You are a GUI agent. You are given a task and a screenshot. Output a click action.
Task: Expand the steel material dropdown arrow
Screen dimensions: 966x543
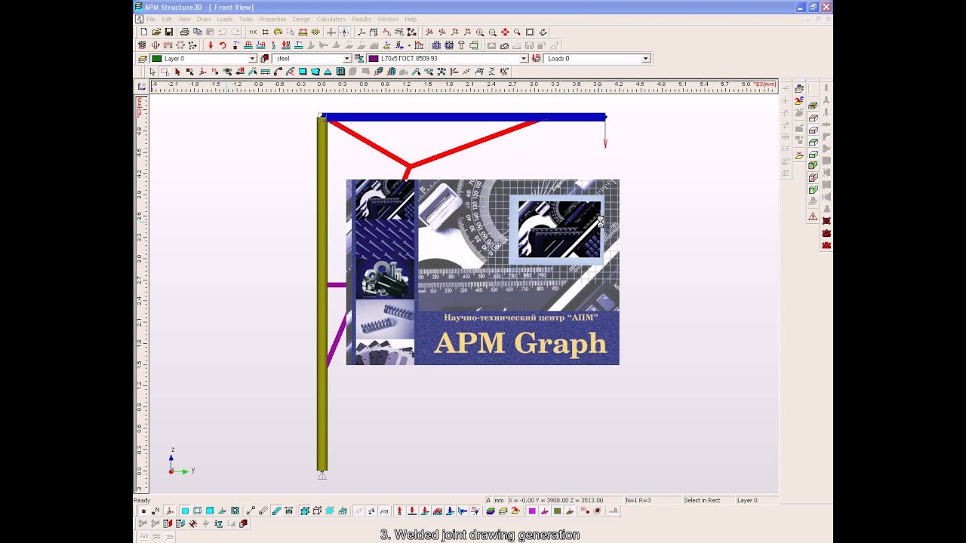tap(347, 58)
